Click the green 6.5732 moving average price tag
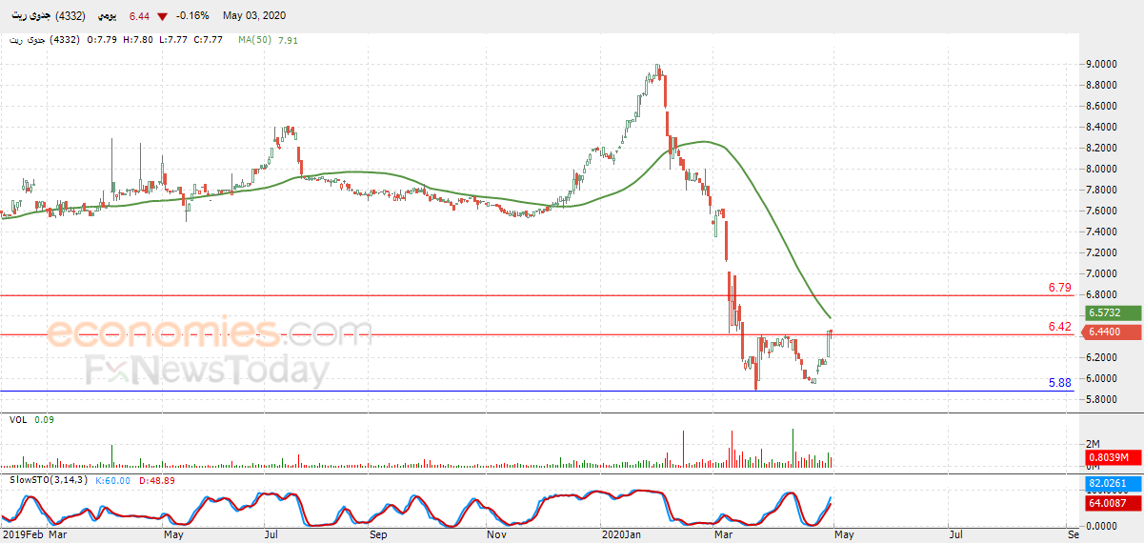 [1114, 312]
